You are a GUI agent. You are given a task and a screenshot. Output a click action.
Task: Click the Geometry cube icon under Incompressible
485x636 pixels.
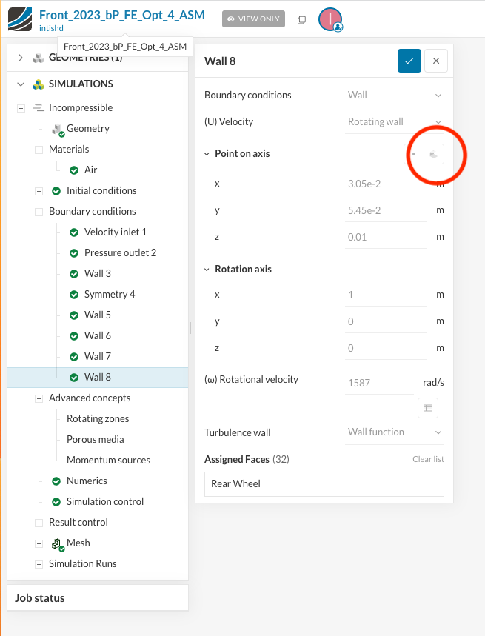pyautogui.click(x=57, y=129)
